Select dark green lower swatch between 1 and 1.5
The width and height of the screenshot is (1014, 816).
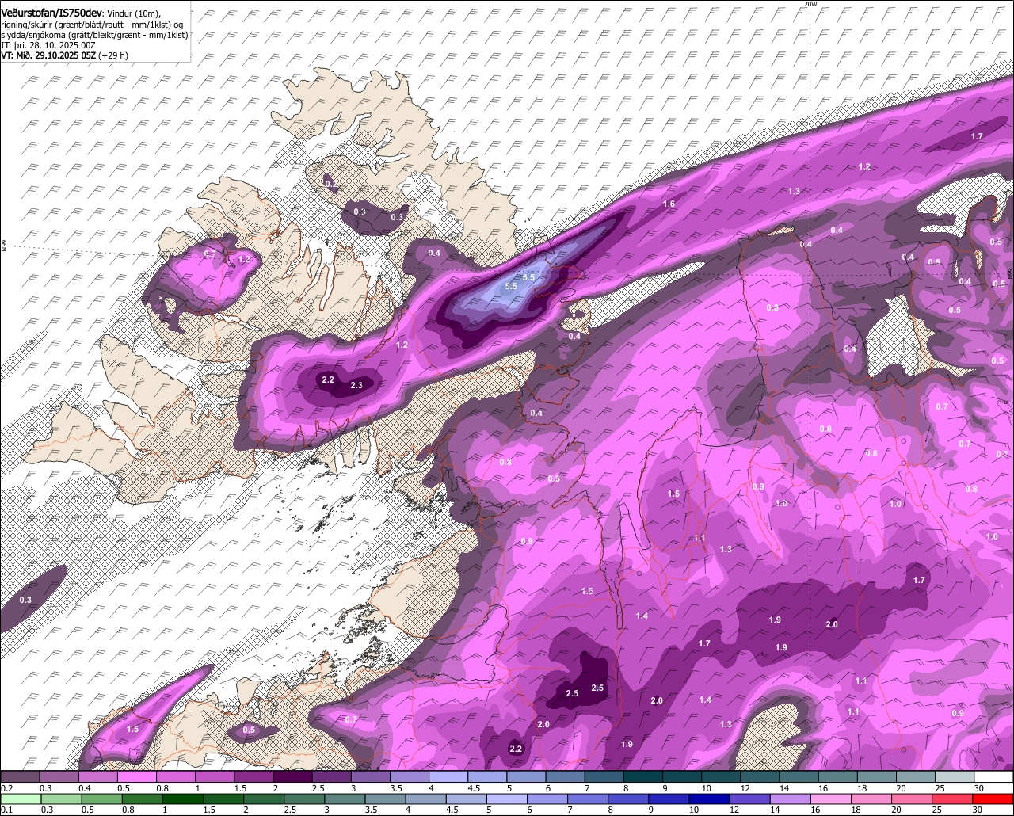[x=183, y=799]
